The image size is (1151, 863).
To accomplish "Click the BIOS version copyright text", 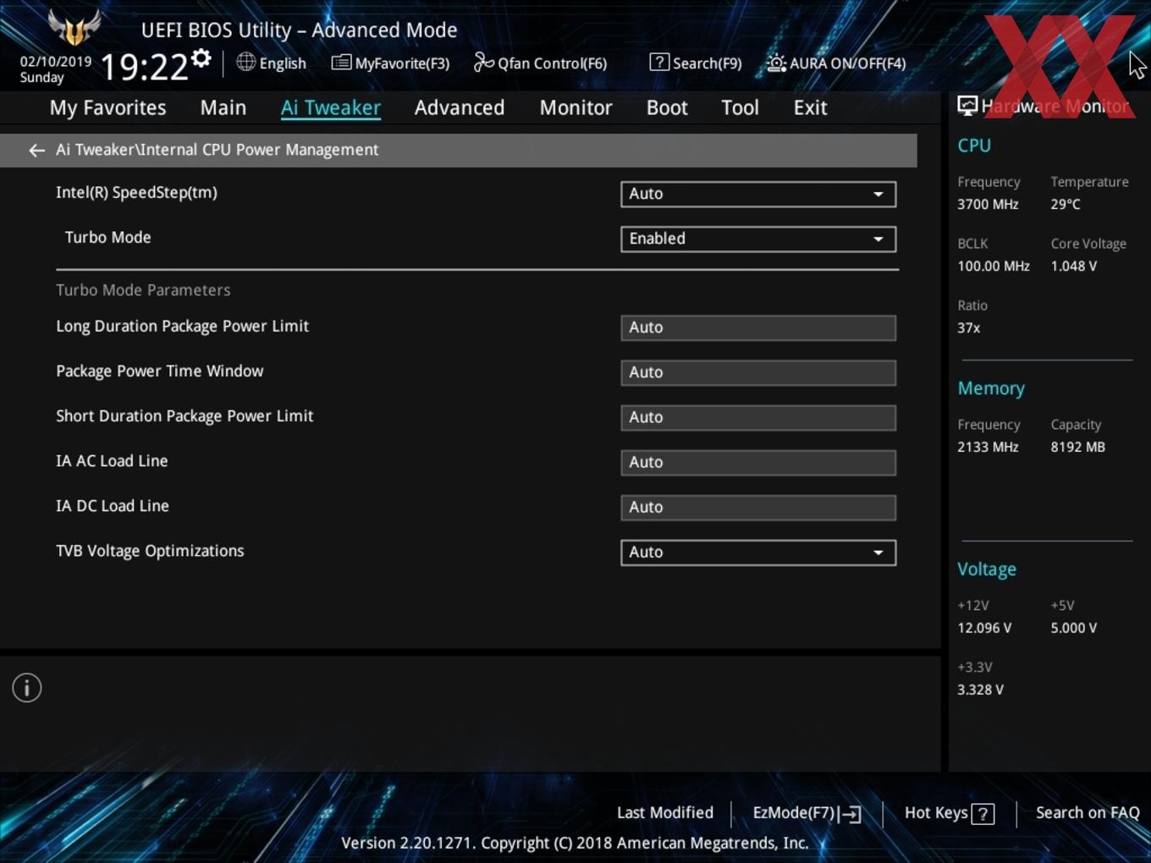I will pyautogui.click(x=575, y=844).
